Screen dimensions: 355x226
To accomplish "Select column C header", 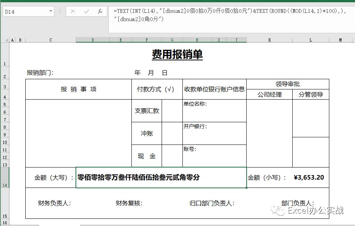I will [51, 40].
